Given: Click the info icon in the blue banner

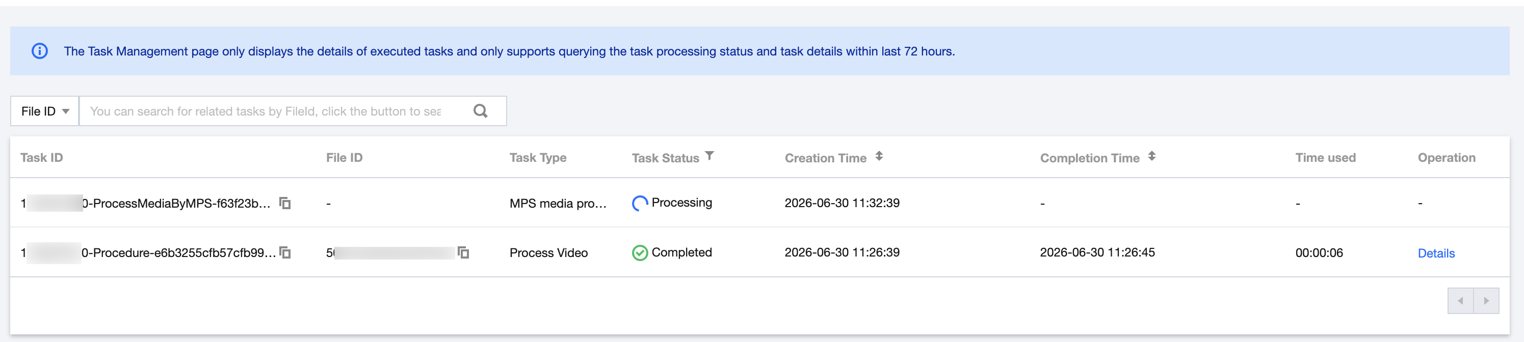Looking at the screenshot, I should [x=40, y=51].
